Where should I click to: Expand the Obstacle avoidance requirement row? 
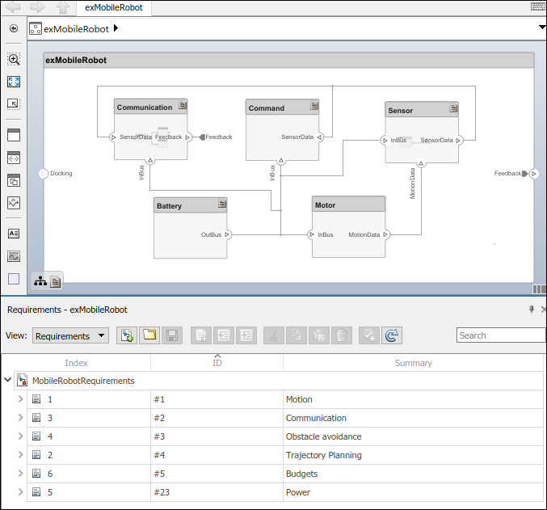21,436
